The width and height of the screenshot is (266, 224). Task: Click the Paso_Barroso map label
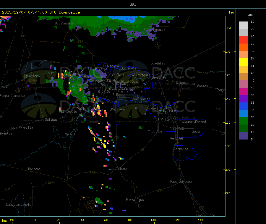point(181,182)
